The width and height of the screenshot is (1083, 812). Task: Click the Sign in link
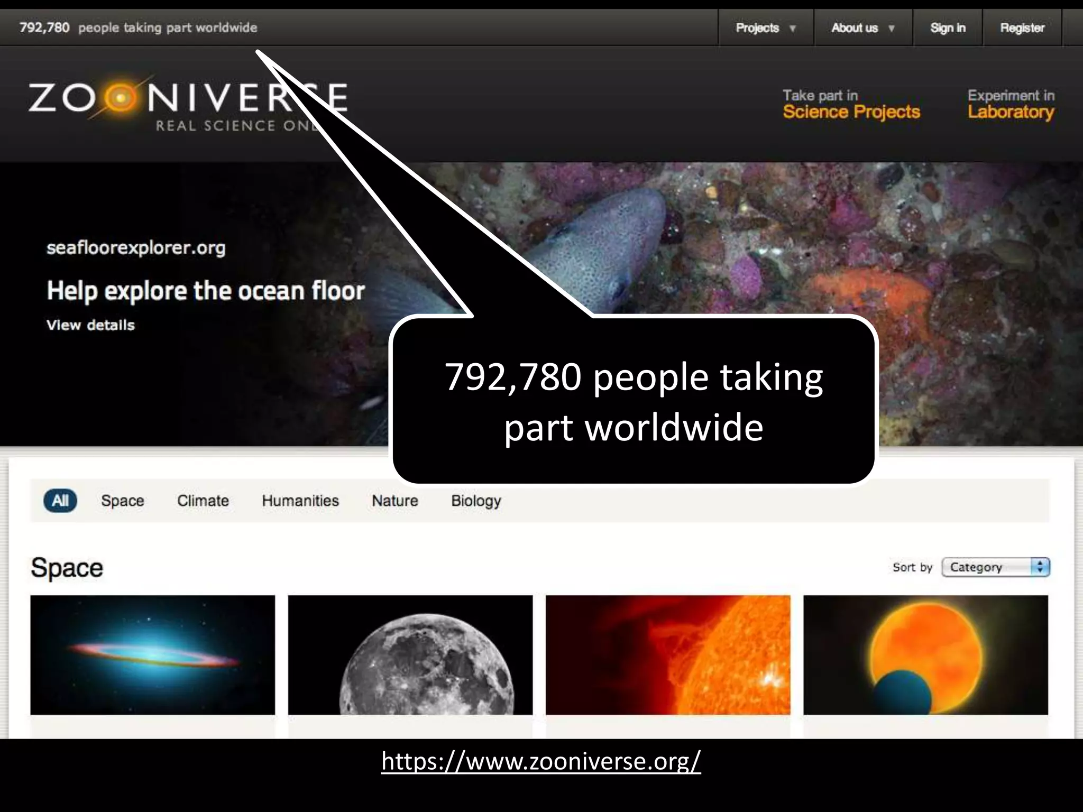(947, 28)
